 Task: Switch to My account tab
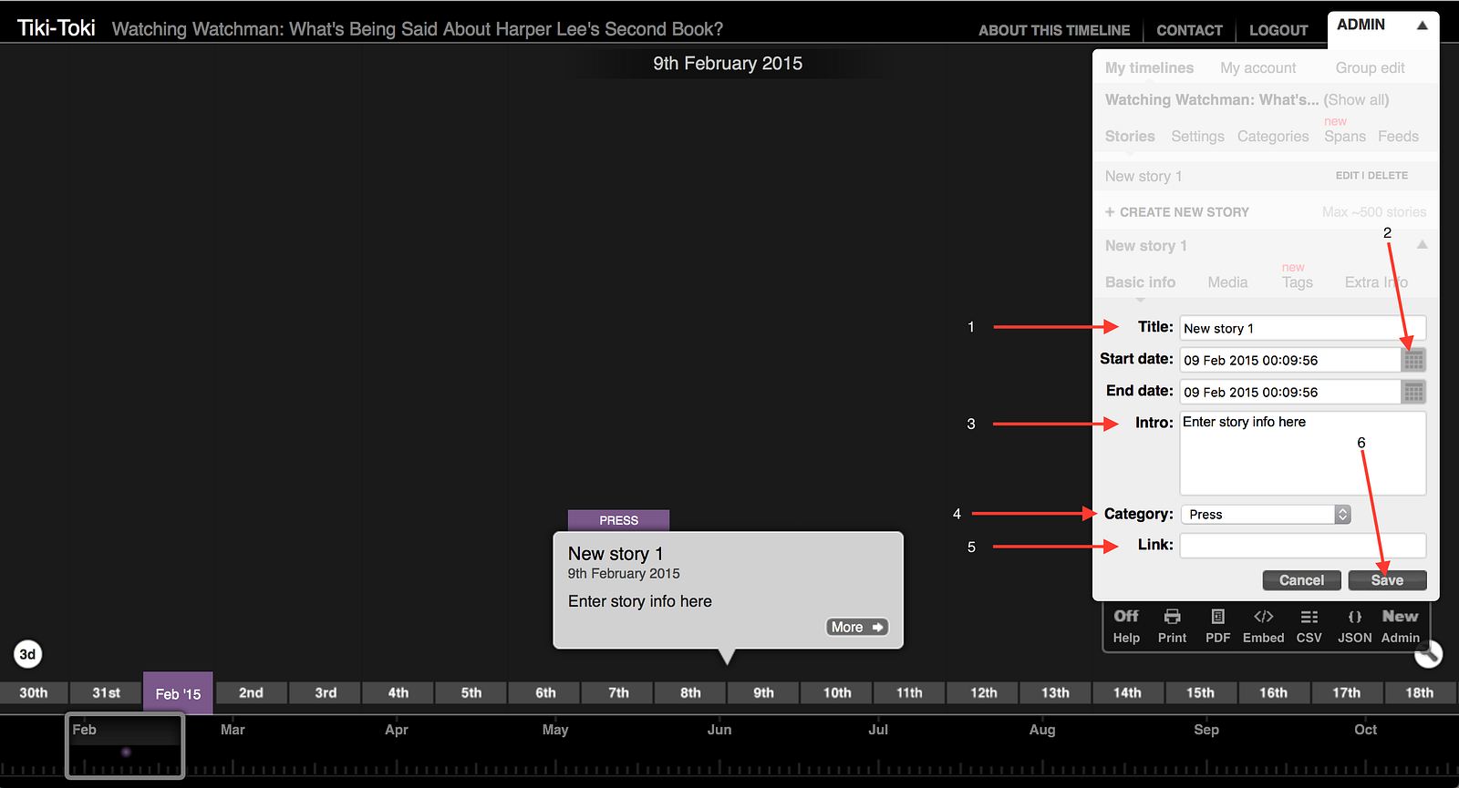[x=1257, y=67]
